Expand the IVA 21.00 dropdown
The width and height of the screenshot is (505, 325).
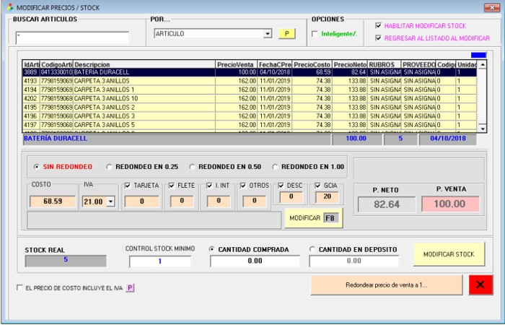click(110, 202)
